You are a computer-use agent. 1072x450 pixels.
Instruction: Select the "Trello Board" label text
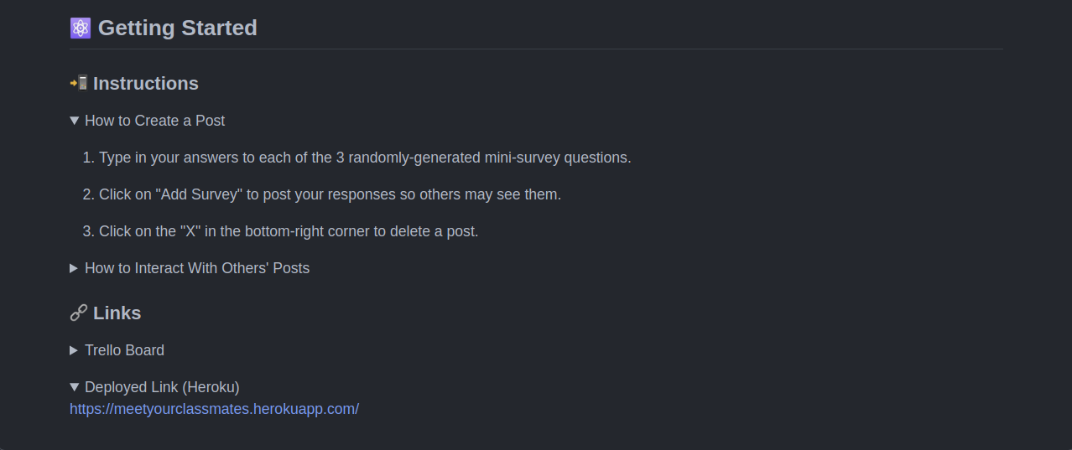(x=124, y=350)
